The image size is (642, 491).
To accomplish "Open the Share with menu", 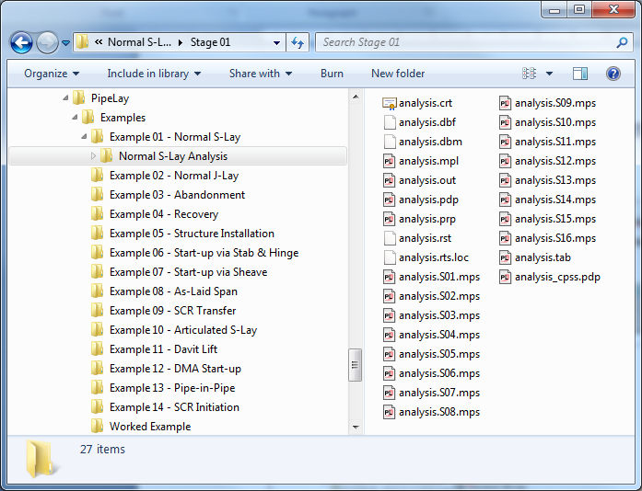I will point(260,74).
